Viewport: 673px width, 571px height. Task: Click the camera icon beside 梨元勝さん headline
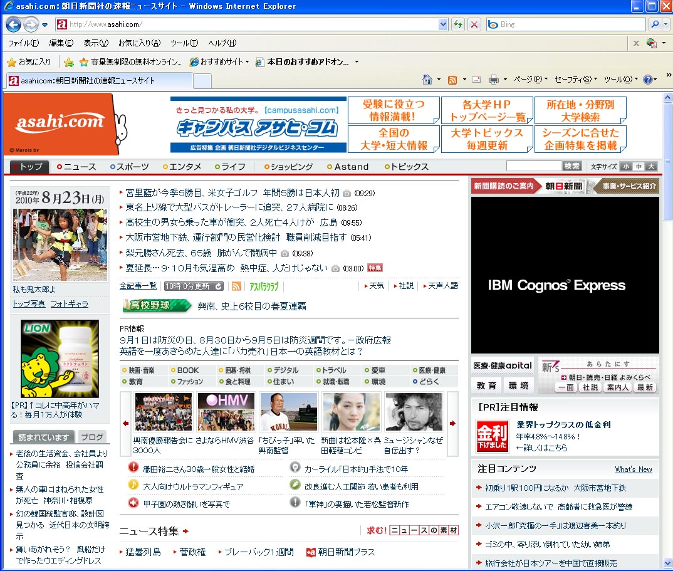coord(284,254)
